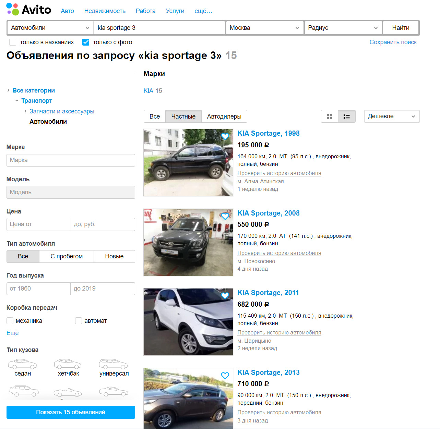This screenshot has width=440, height=429.
Task: Favorite the KIA Sportage 2011 listing heart
Action: click(x=225, y=296)
